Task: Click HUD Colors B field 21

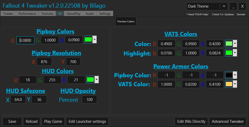Action: pyautogui.click(x=76, y=80)
